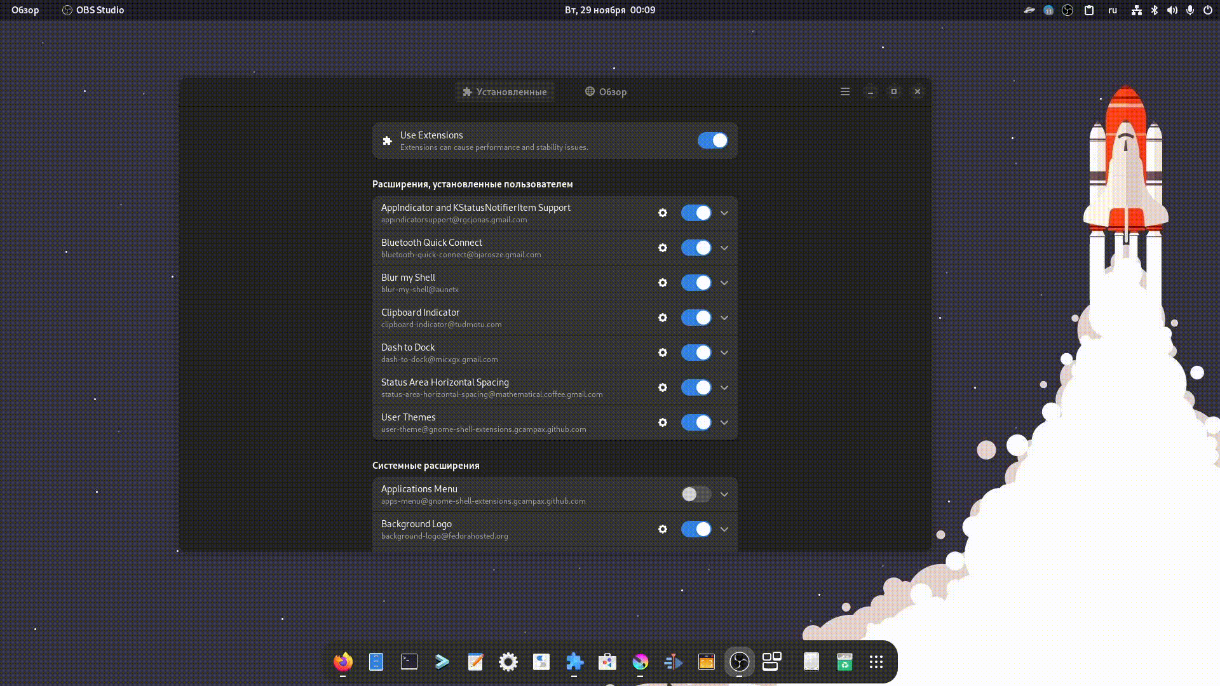Expand AppIndicator and KStatusNotifierItem details
The width and height of the screenshot is (1220, 686).
[724, 213]
